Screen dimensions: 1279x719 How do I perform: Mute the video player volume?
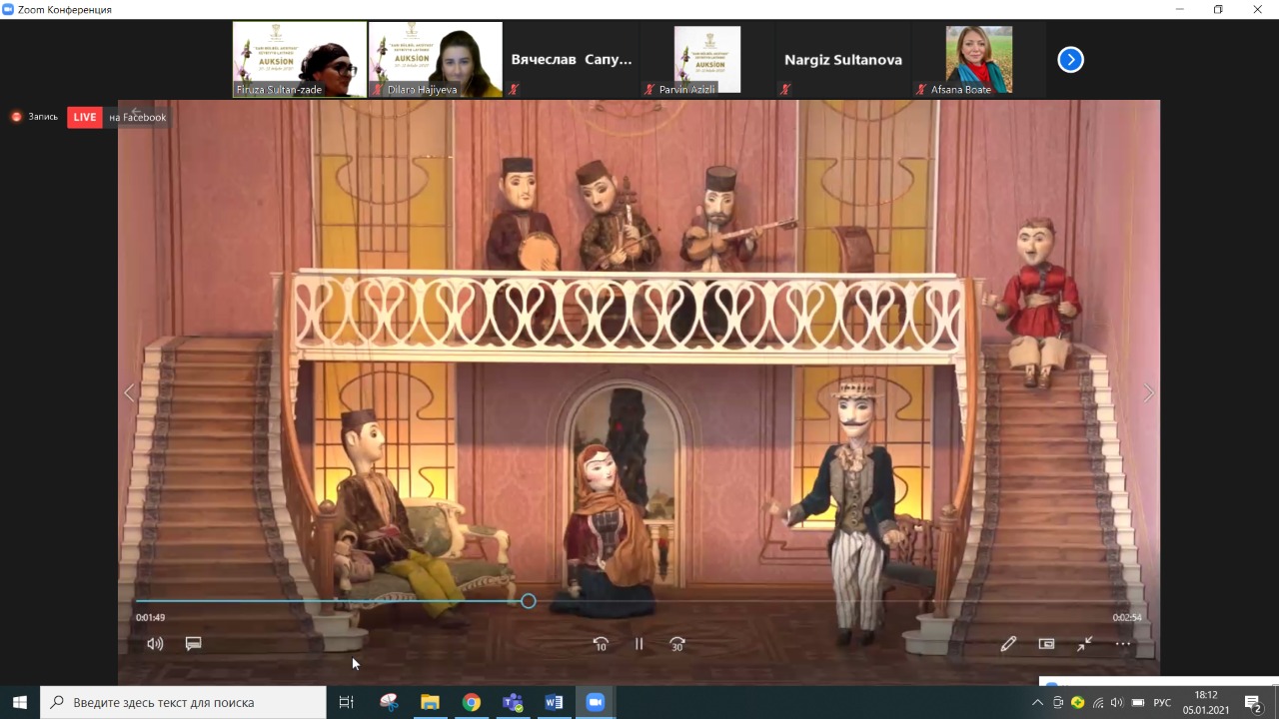(x=155, y=644)
